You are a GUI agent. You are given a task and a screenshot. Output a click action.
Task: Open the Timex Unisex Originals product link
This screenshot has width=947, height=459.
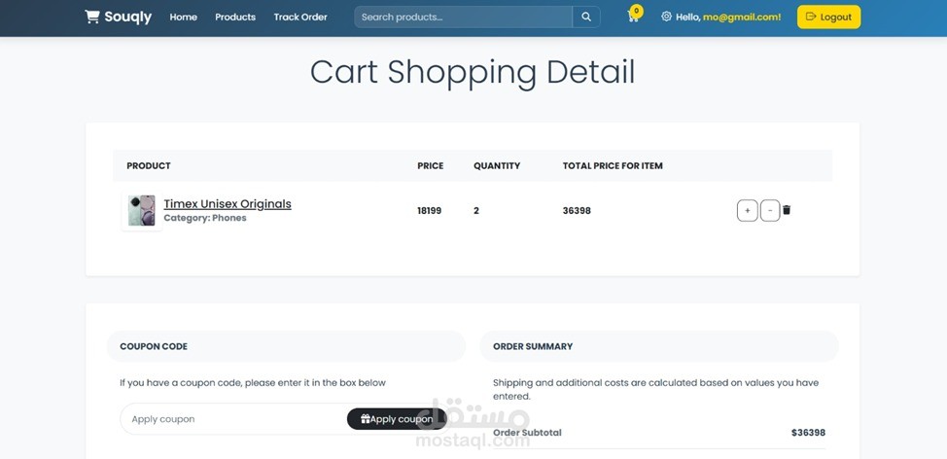[x=228, y=203]
